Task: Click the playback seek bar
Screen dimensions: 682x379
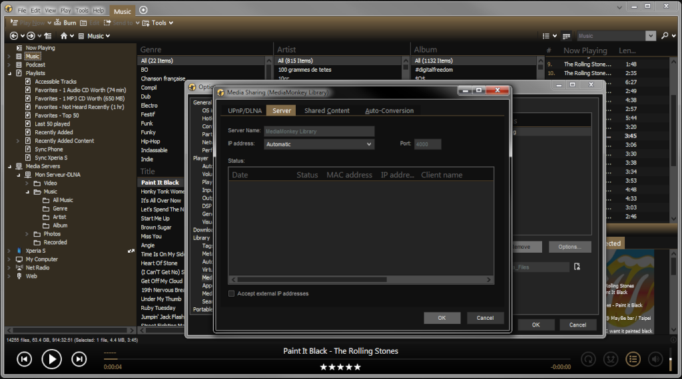Action: (337, 359)
